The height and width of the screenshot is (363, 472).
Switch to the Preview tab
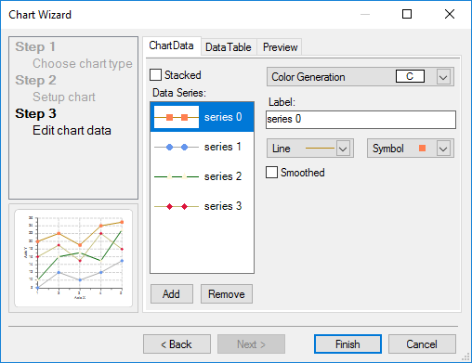pyautogui.click(x=280, y=47)
